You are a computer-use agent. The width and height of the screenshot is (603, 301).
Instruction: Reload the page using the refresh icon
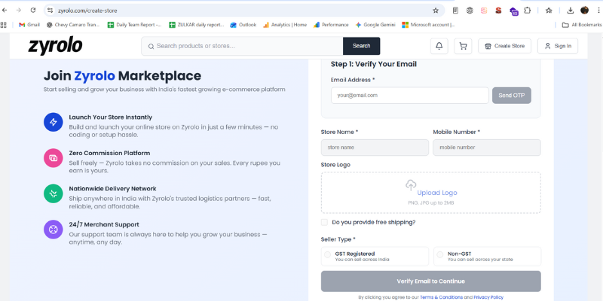(x=33, y=11)
